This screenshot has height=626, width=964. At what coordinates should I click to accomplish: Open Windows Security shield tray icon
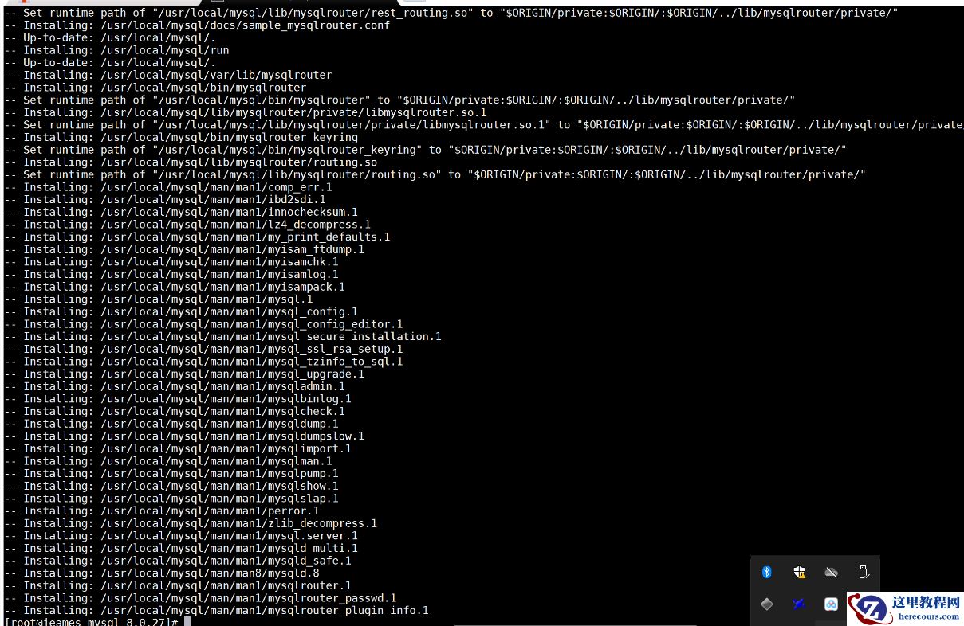coord(799,572)
